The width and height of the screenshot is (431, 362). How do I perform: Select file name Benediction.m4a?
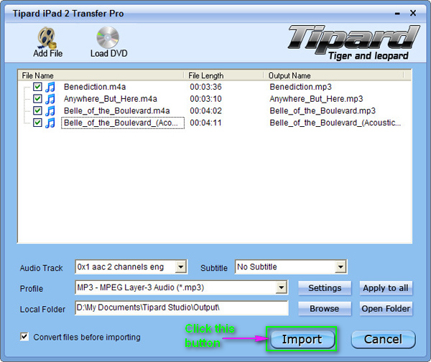95,87
